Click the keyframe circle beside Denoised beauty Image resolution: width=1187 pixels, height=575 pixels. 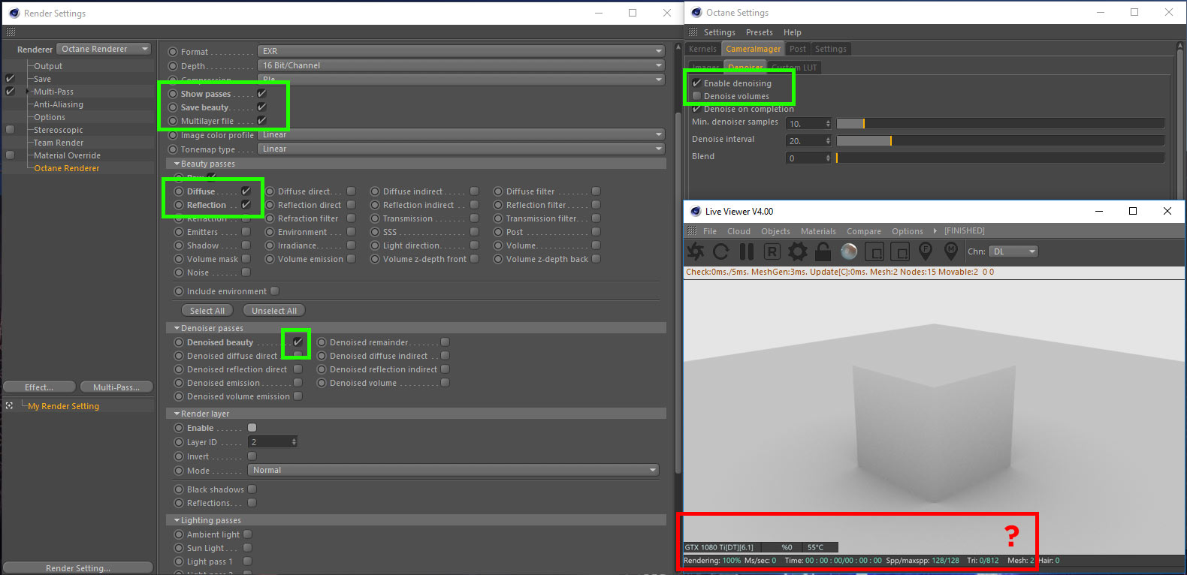pos(179,342)
